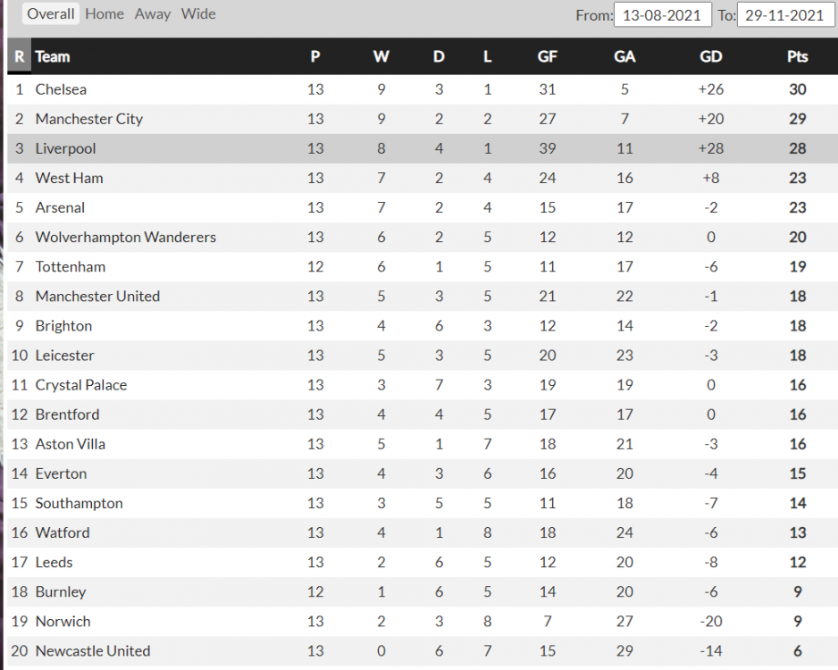The height and width of the screenshot is (670, 838).
Task: Sort by the R rank column
Action: click(20, 56)
